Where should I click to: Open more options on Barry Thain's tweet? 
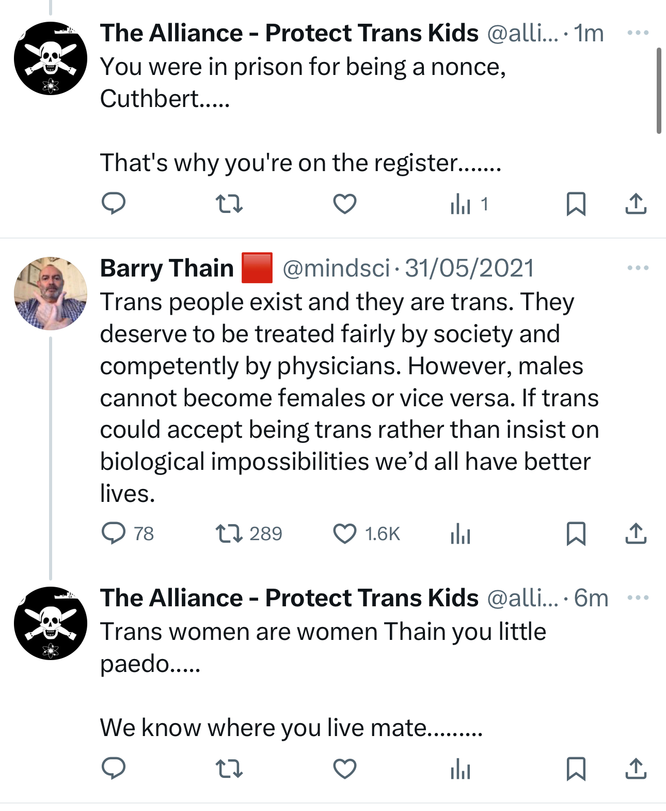638,268
